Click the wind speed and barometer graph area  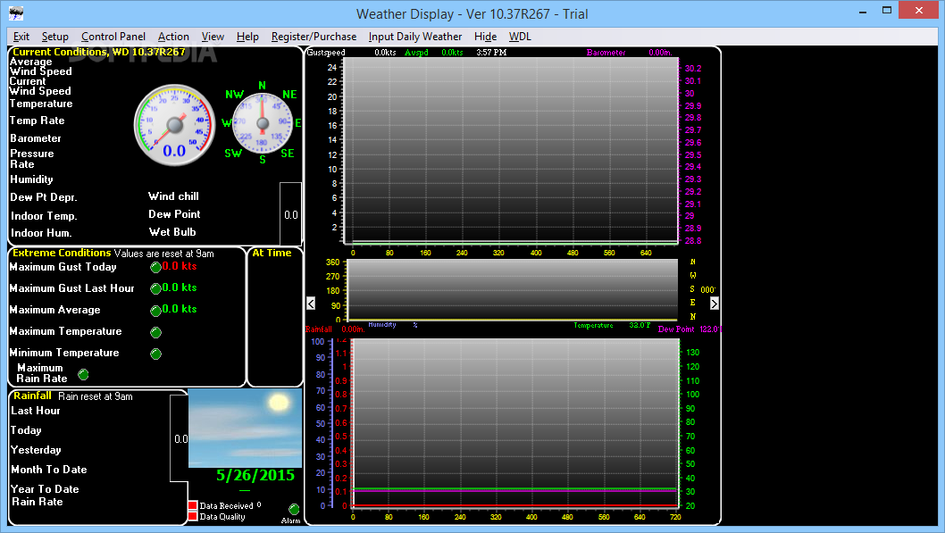coord(511,151)
